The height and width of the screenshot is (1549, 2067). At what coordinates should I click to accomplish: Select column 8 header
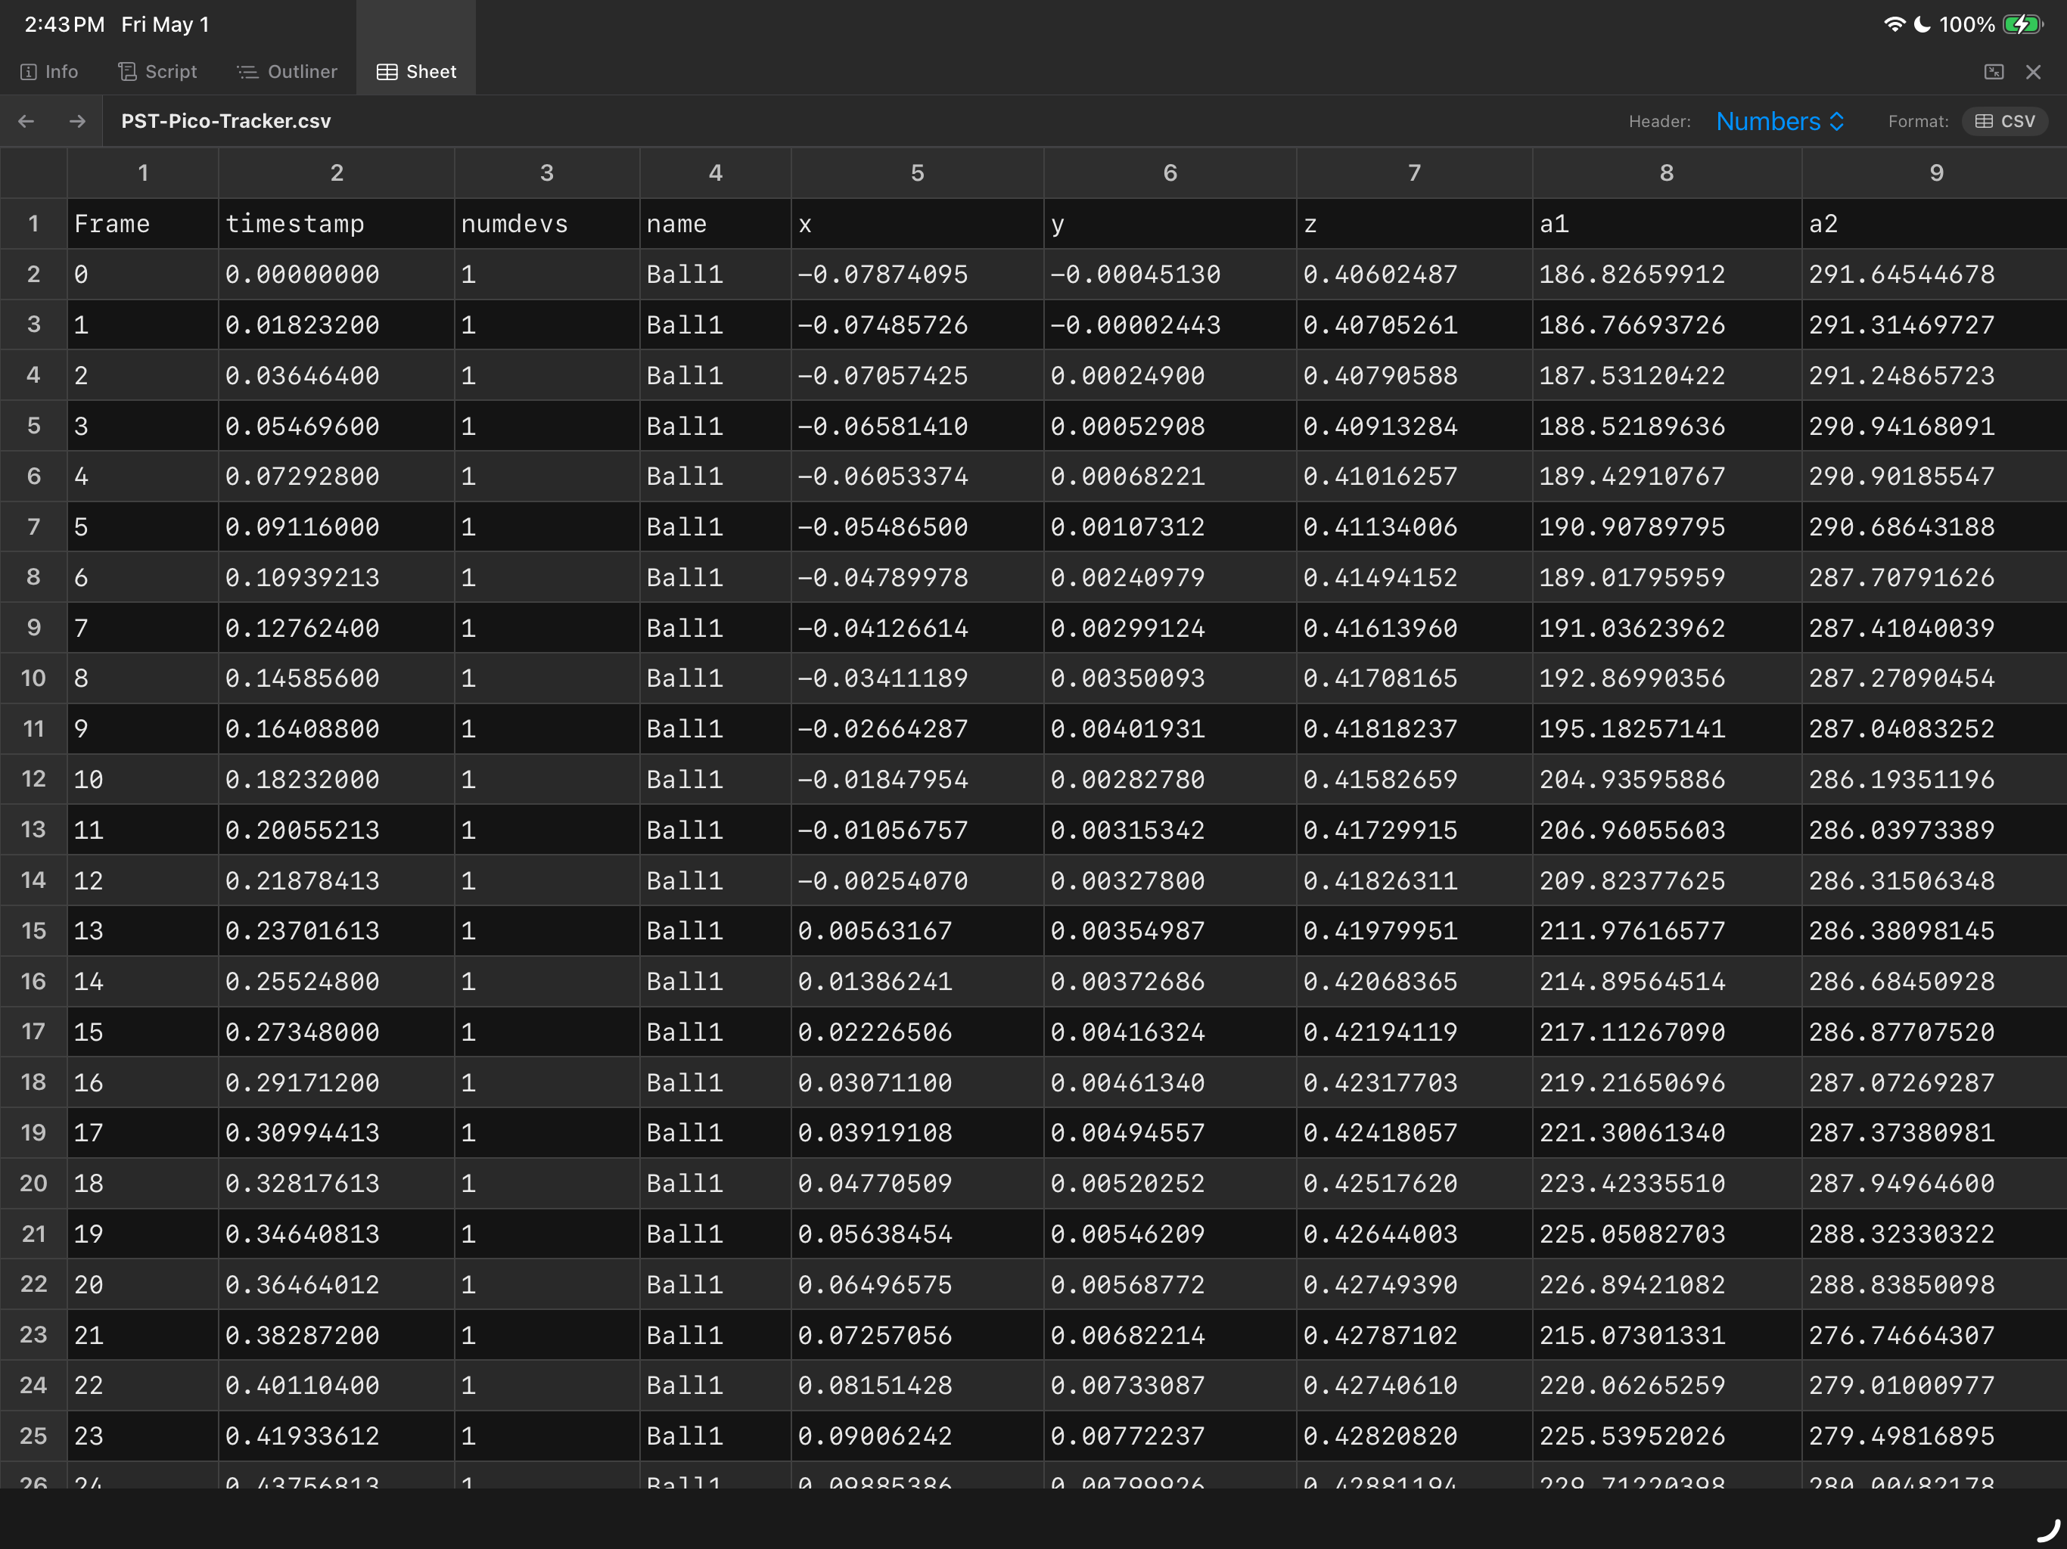(1667, 173)
